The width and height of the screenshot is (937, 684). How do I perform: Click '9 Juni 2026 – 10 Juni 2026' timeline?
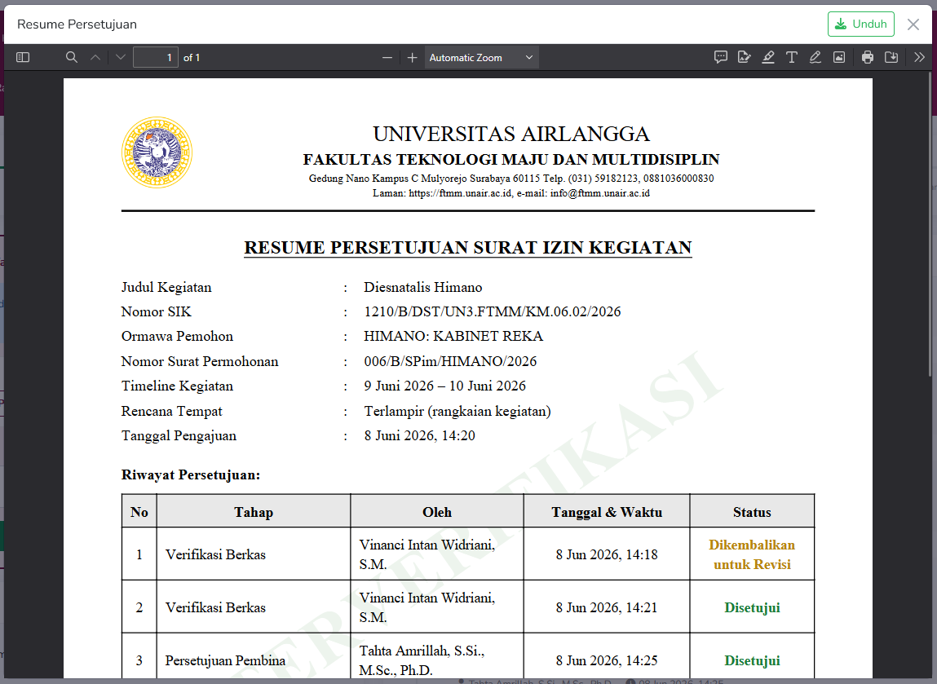[x=445, y=386]
